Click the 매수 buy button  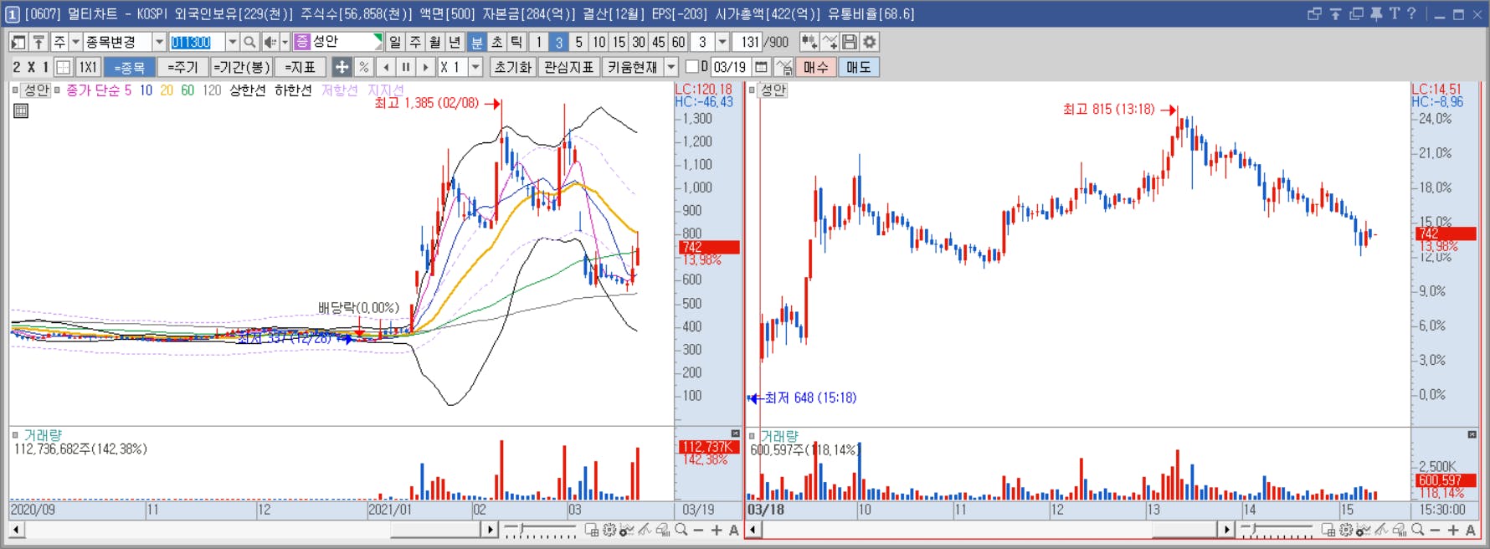(x=815, y=67)
